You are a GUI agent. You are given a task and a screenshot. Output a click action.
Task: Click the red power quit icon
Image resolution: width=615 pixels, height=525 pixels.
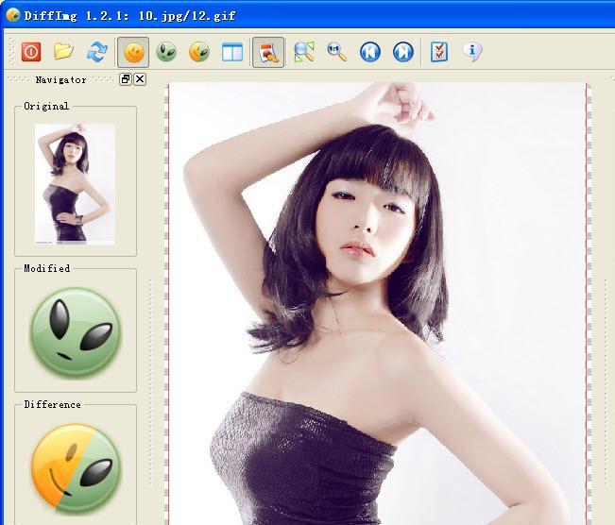(31, 52)
